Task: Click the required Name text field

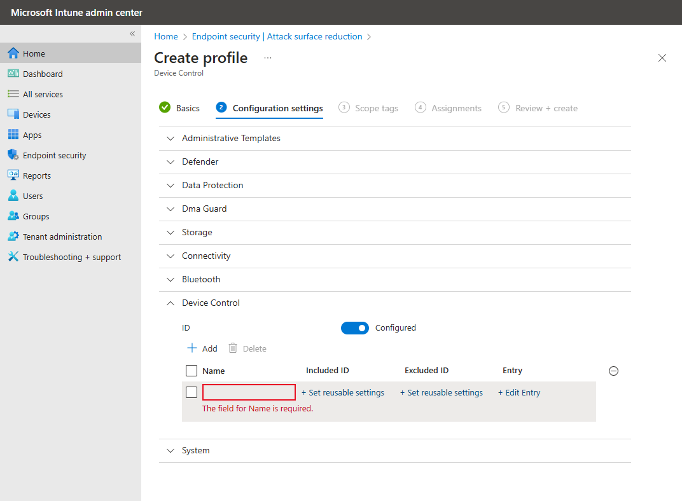Action: pyautogui.click(x=249, y=392)
